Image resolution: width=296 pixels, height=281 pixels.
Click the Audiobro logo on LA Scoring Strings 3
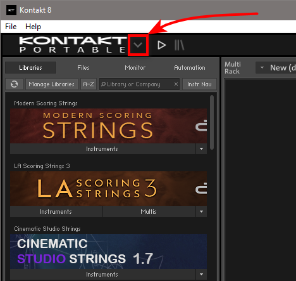pyautogui.click(x=201, y=188)
